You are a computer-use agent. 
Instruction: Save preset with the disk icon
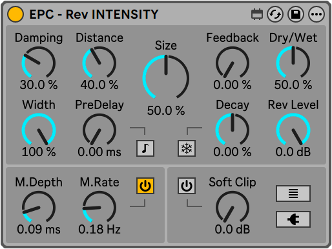pyautogui.click(x=296, y=14)
